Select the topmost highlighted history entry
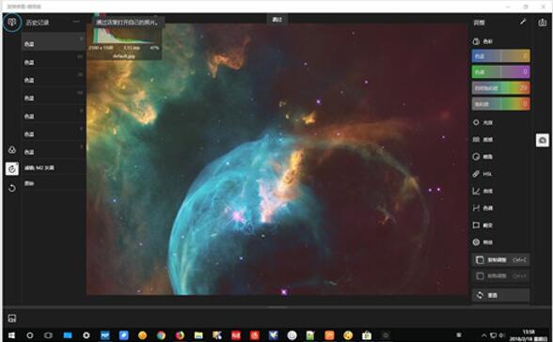 tap(54, 42)
